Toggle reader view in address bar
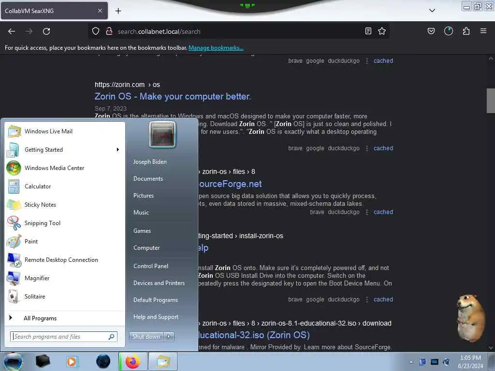 tap(368, 31)
